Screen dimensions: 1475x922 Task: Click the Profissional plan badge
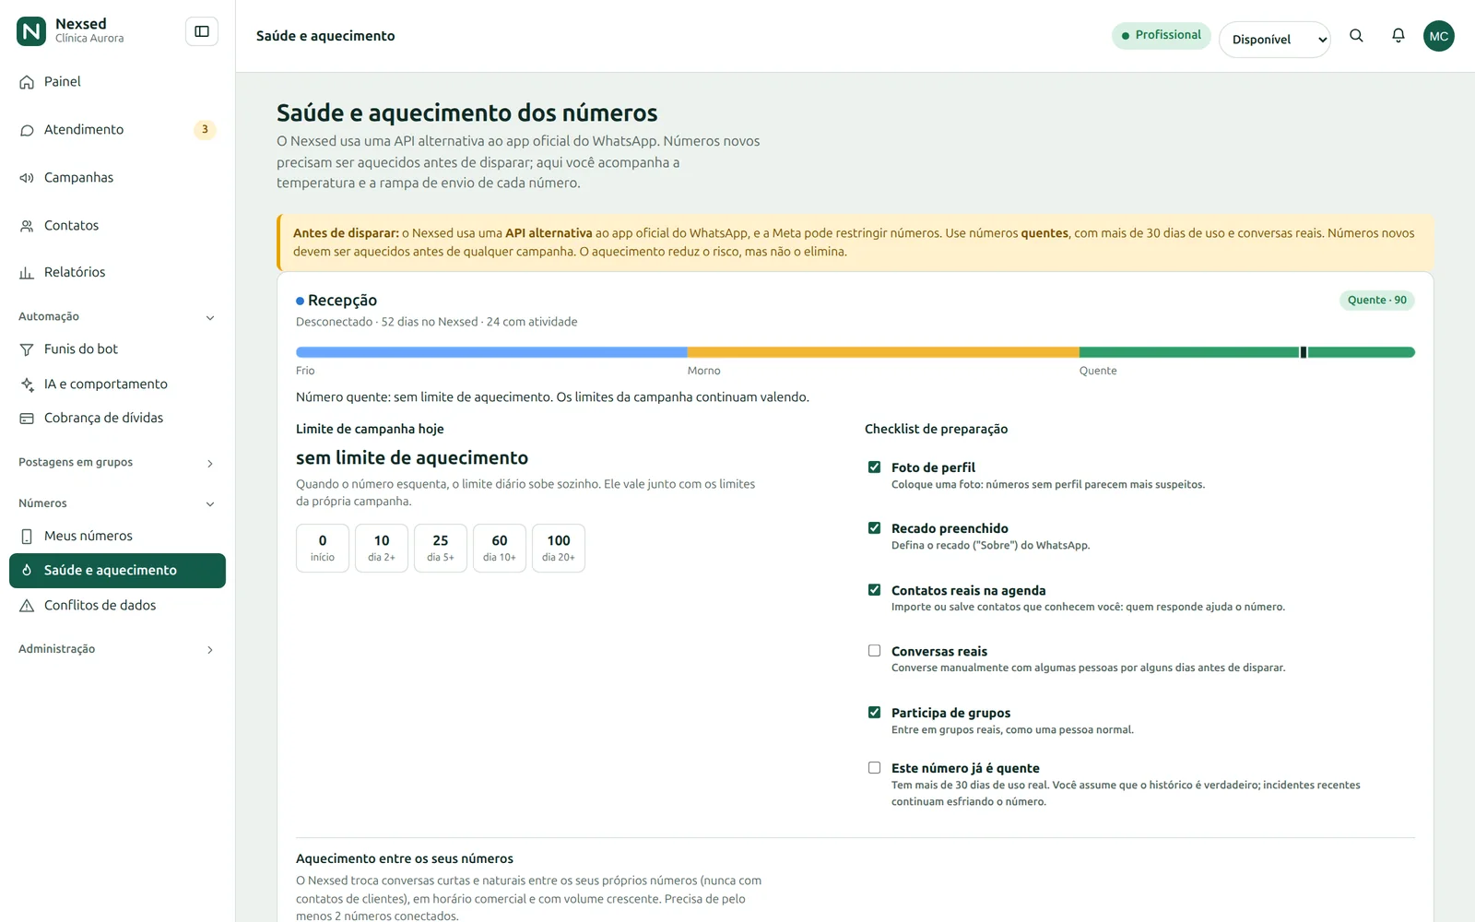coord(1162,35)
